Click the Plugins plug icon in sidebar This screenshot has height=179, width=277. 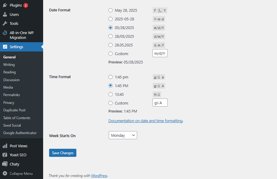(5, 5)
